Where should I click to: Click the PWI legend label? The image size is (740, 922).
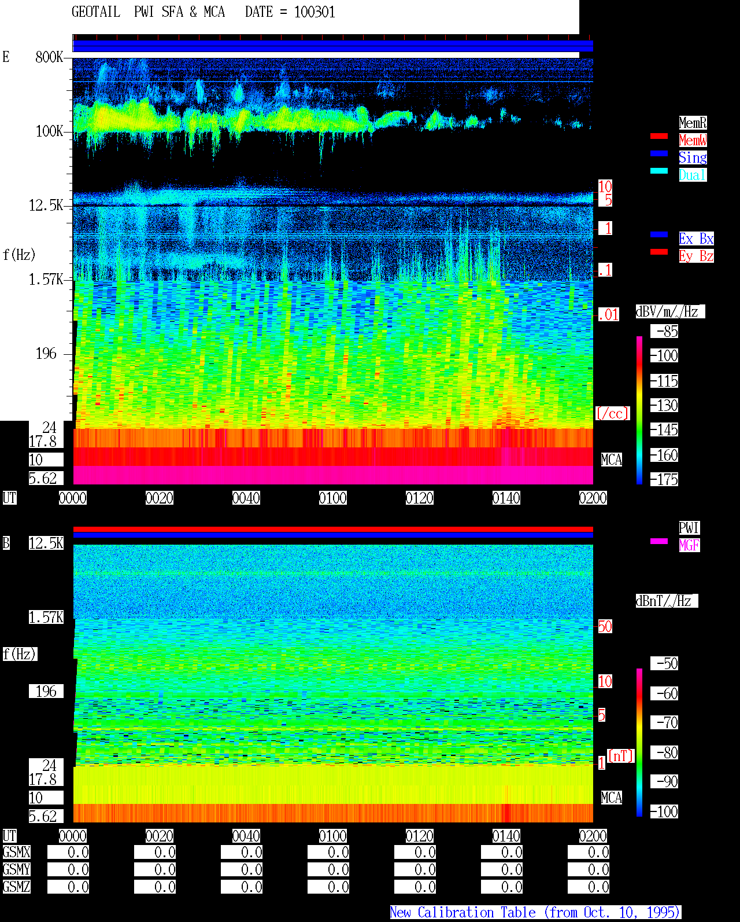click(689, 528)
